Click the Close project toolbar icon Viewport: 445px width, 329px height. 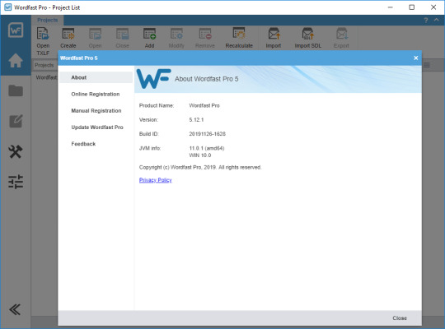click(122, 38)
